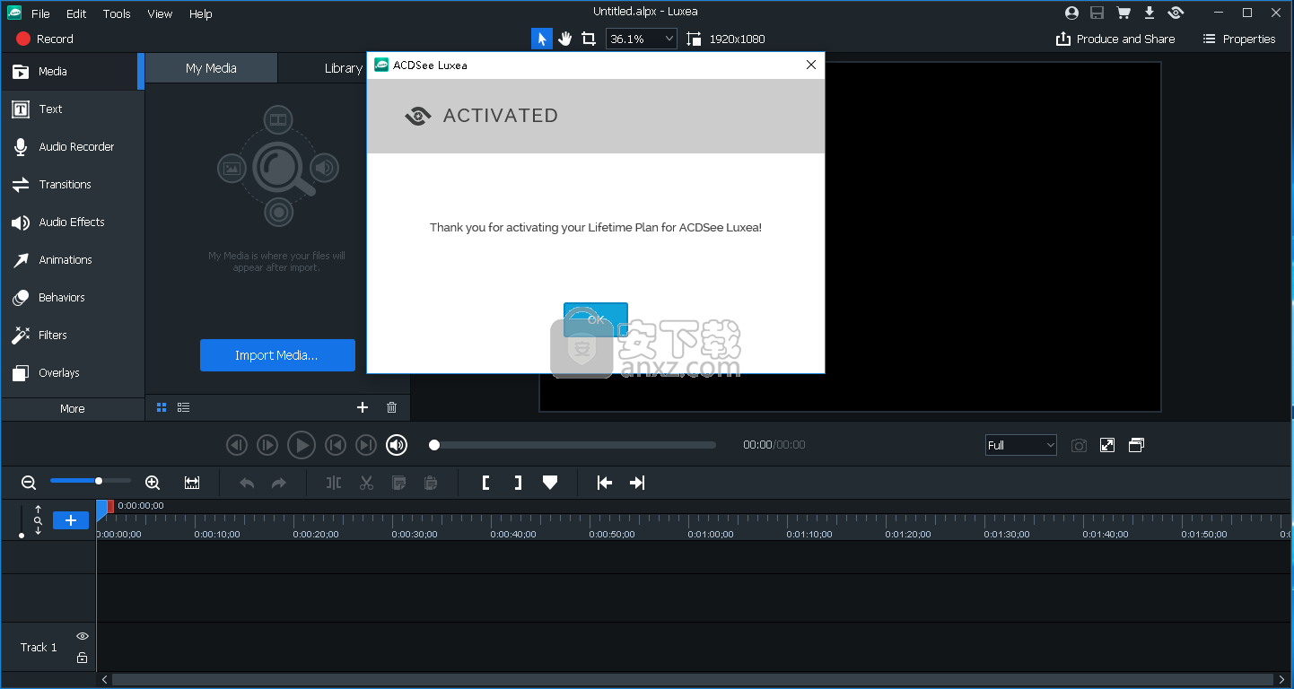Screen dimensions: 1294x689
Task: Start a screen recording with Record
Action: click(x=44, y=39)
